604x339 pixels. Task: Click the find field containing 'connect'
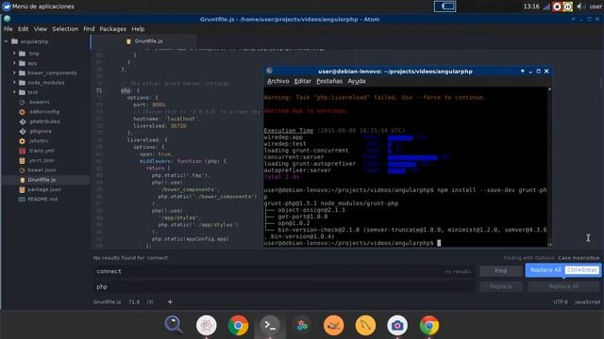coord(283,271)
